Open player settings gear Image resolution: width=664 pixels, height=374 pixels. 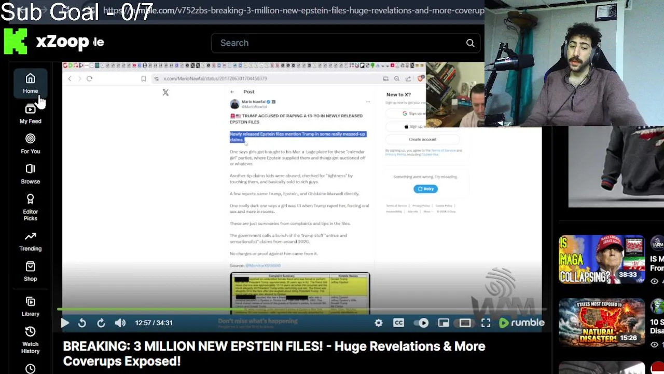point(379,323)
